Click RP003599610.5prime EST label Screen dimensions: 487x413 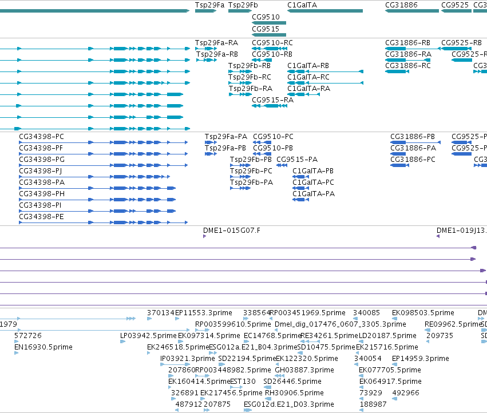tap(233, 324)
